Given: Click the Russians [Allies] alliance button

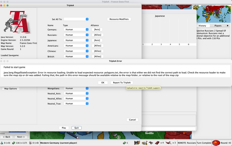Looking at the screenshot, I should [98, 35].
